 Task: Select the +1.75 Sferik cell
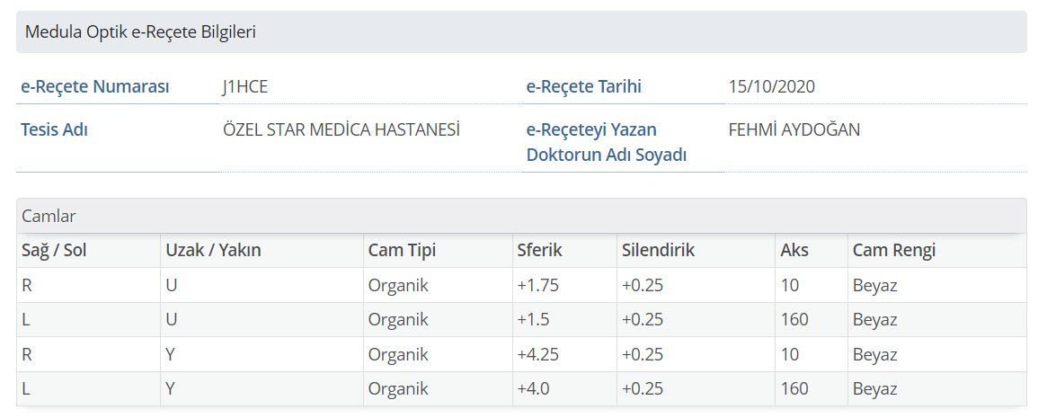[x=538, y=286]
